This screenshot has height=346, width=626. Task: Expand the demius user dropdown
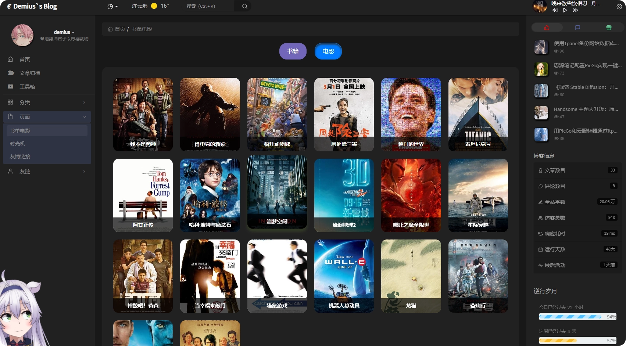pos(64,32)
